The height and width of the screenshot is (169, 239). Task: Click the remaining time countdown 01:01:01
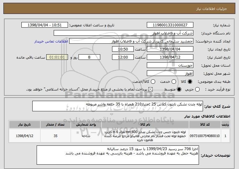coord(57,57)
